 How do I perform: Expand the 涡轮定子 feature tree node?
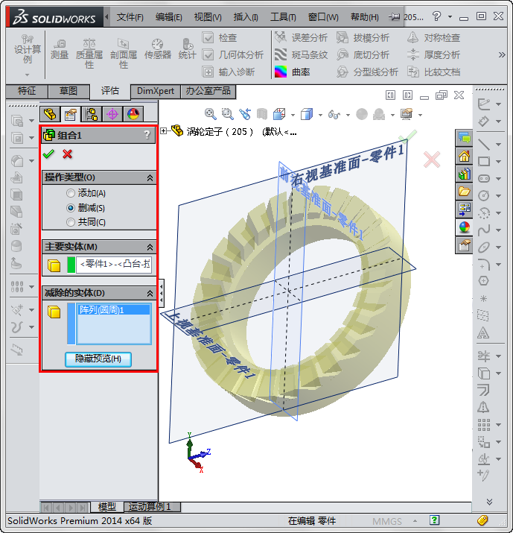[x=164, y=131]
